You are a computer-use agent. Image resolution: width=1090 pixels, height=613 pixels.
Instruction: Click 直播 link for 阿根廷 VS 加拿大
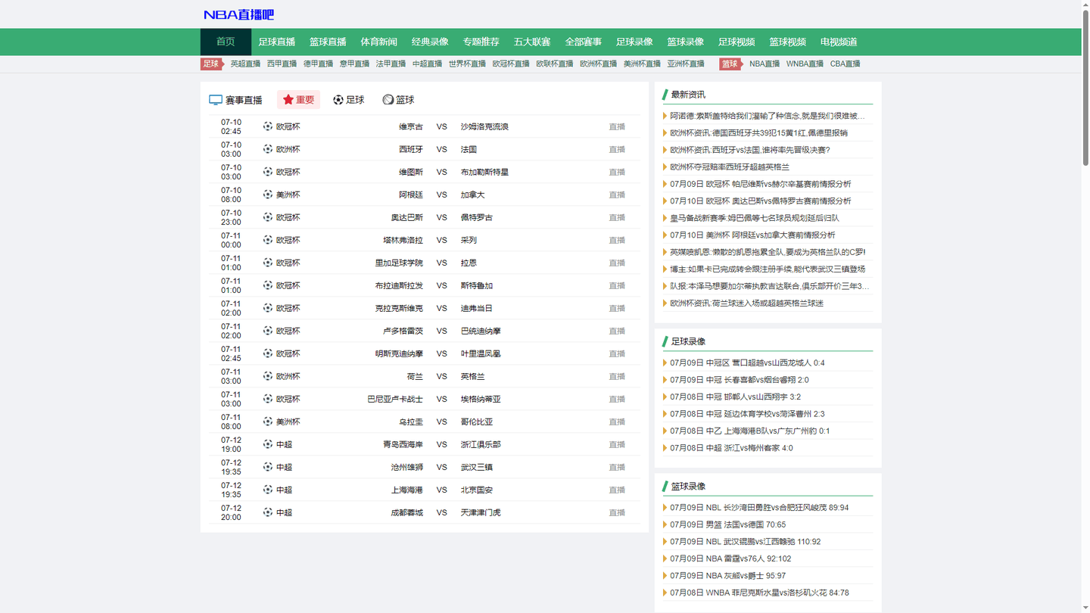(x=617, y=194)
